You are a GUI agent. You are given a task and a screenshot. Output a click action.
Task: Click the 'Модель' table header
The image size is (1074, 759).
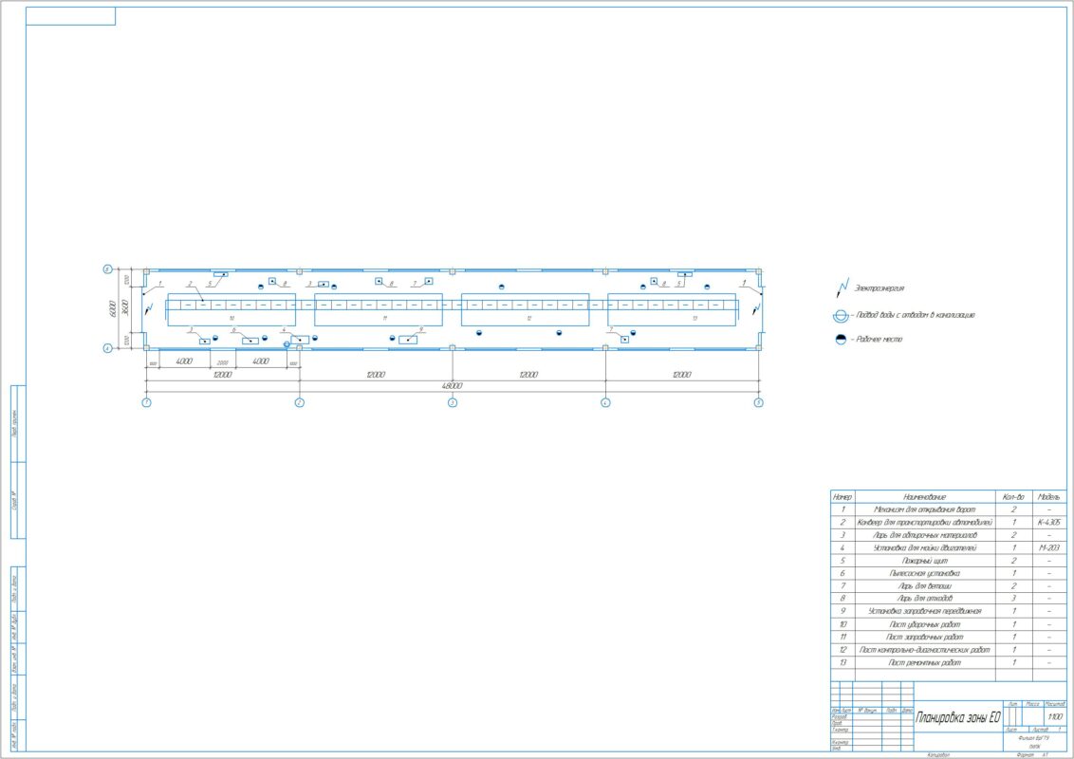[1049, 496]
